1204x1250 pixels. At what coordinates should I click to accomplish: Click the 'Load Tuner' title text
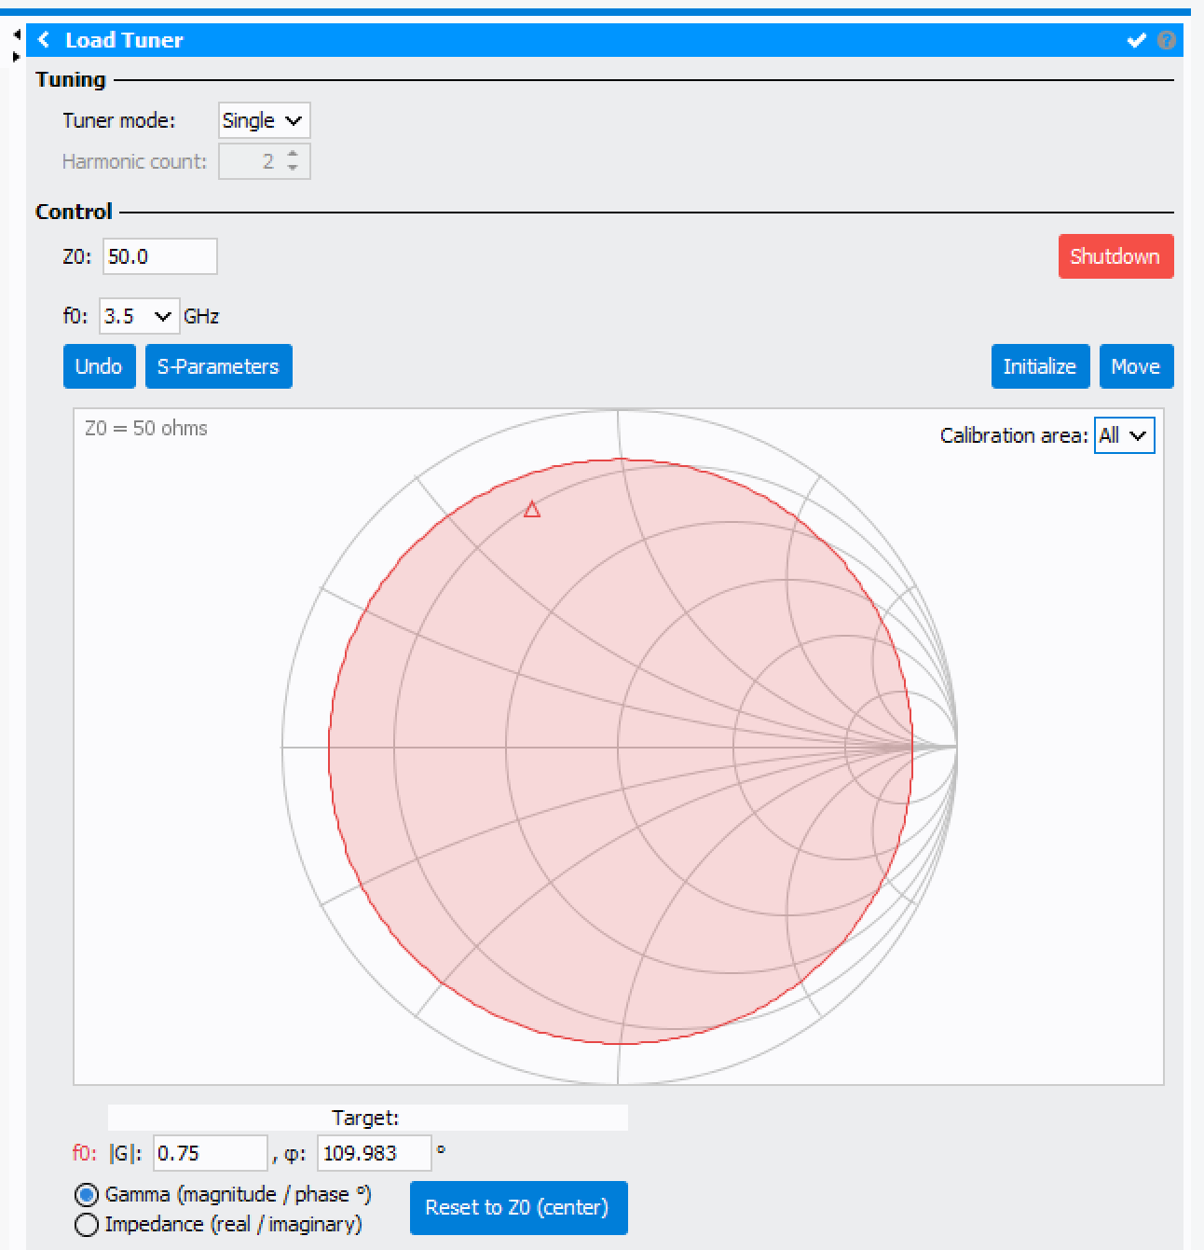pyautogui.click(x=124, y=40)
